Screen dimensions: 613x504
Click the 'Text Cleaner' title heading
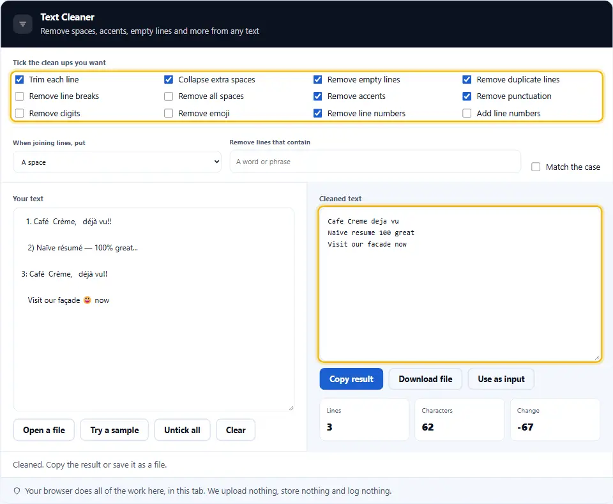(x=67, y=17)
